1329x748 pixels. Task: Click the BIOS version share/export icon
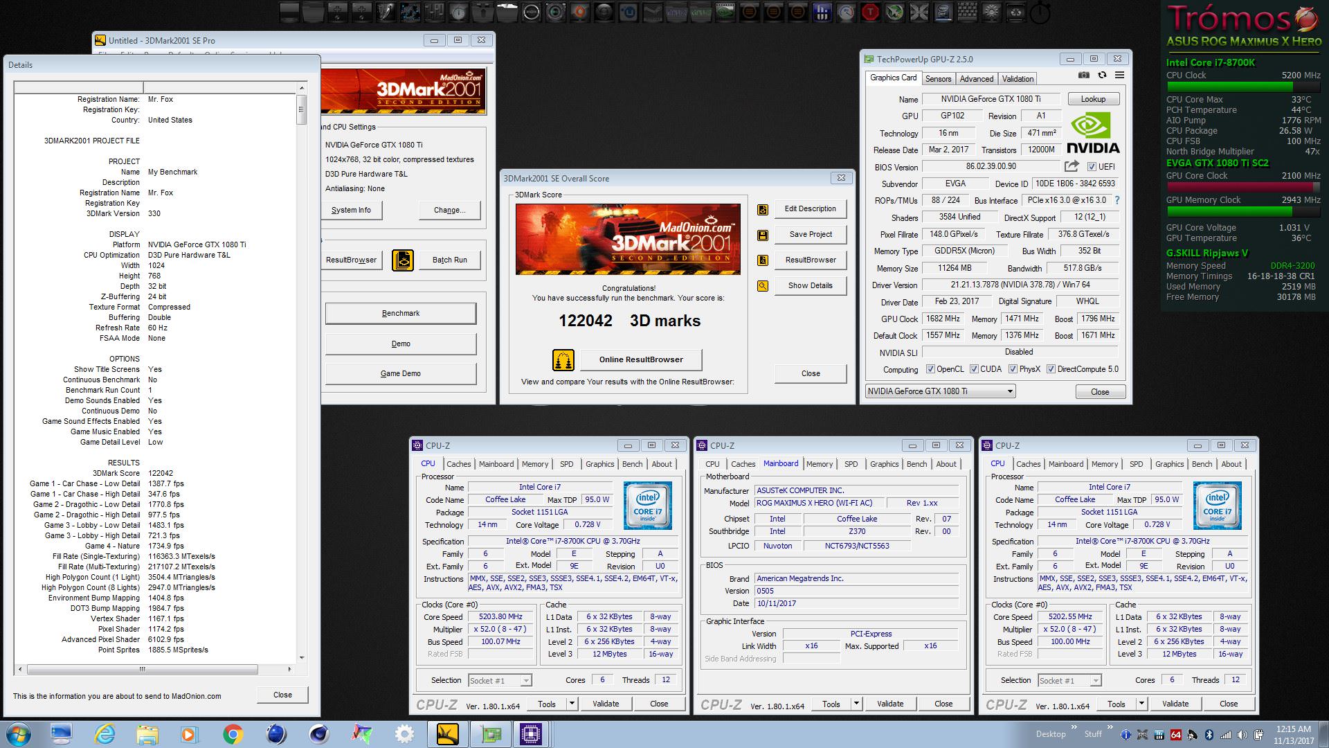(1072, 166)
